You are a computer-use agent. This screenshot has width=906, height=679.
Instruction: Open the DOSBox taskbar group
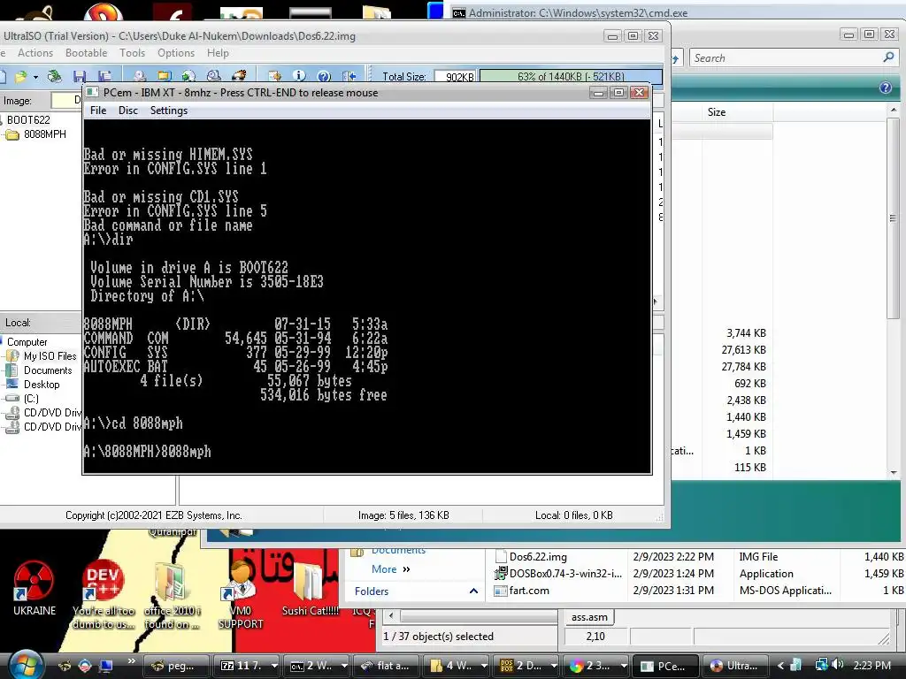click(526, 666)
